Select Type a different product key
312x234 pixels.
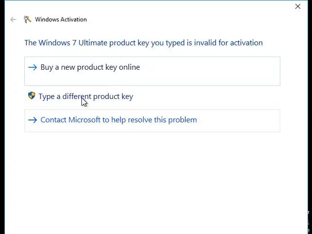pos(86,97)
